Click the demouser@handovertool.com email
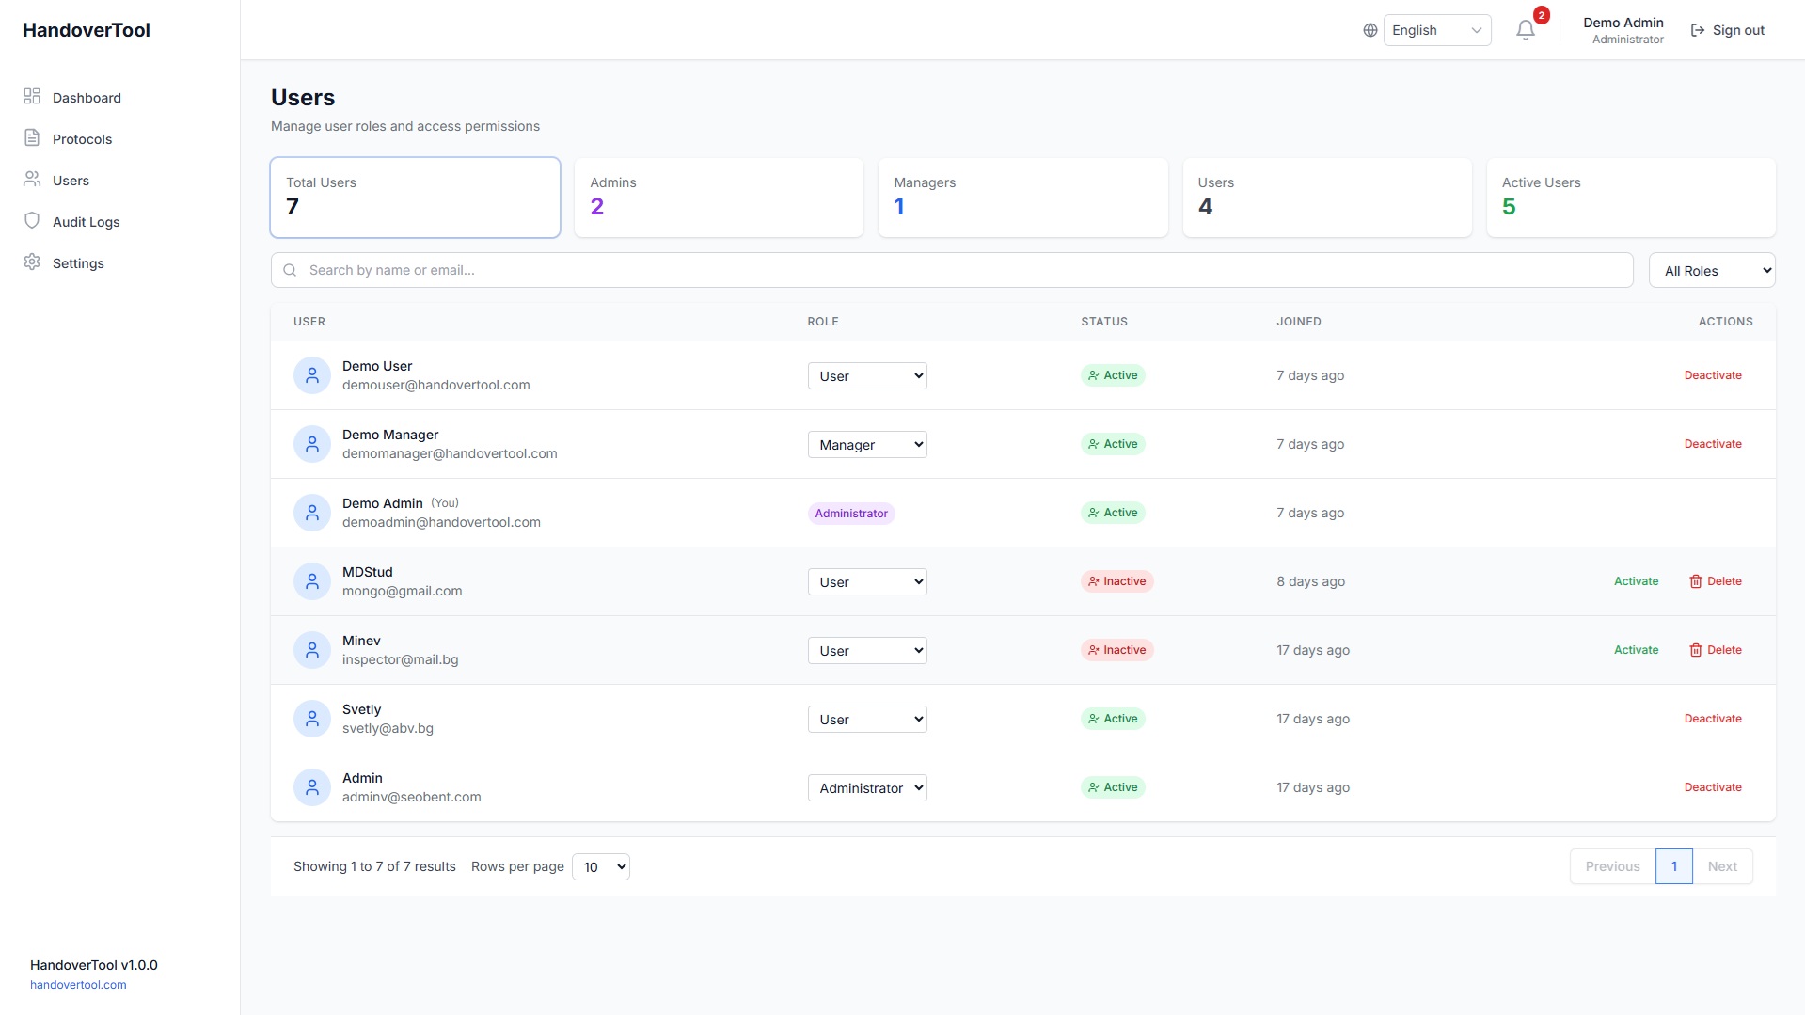1805x1015 pixels. click(435, 385)
